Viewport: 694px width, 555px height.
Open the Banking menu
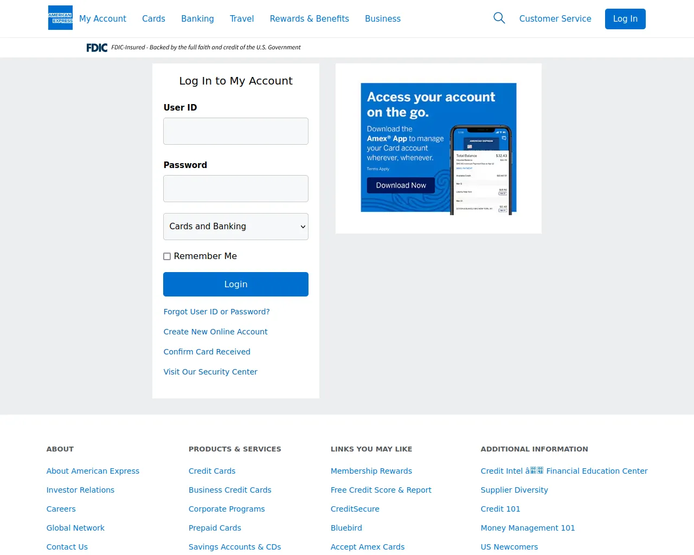click(x=197, y=19)
